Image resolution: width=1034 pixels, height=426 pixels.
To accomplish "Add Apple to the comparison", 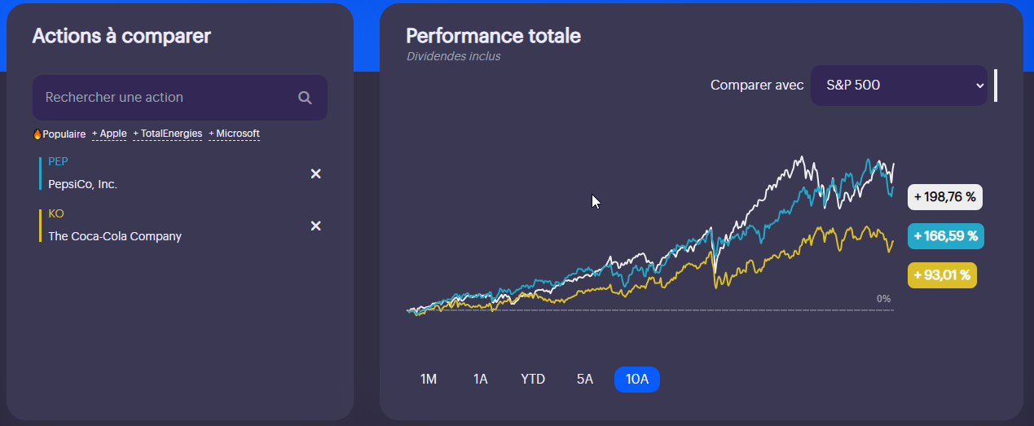I will 109,134.
